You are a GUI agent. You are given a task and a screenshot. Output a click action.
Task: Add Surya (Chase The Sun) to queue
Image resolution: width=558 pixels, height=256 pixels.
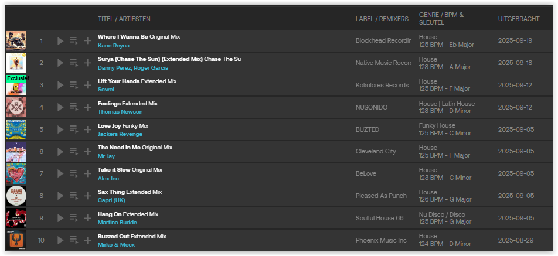74,63
